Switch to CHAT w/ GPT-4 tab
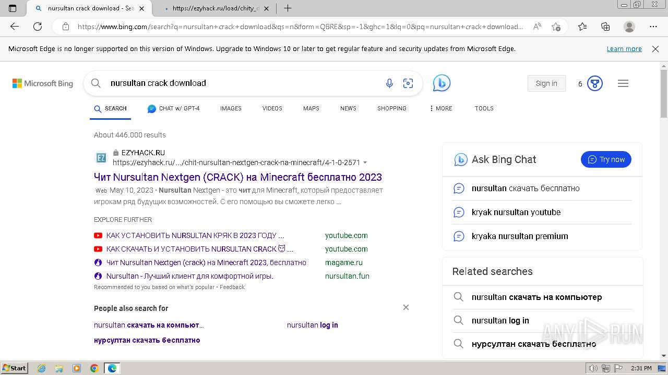The image size is (668, 375). click(173, 108)
